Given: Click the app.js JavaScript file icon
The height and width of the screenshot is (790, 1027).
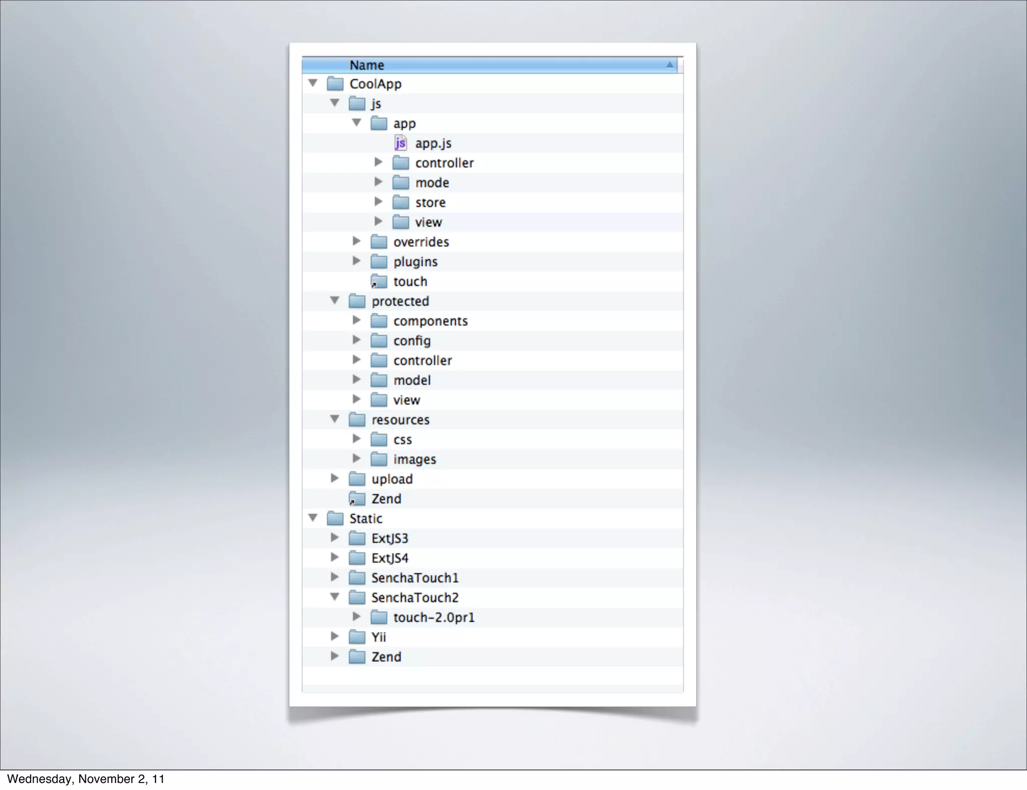Looking at the screenshot, I should tap(400, 143).
